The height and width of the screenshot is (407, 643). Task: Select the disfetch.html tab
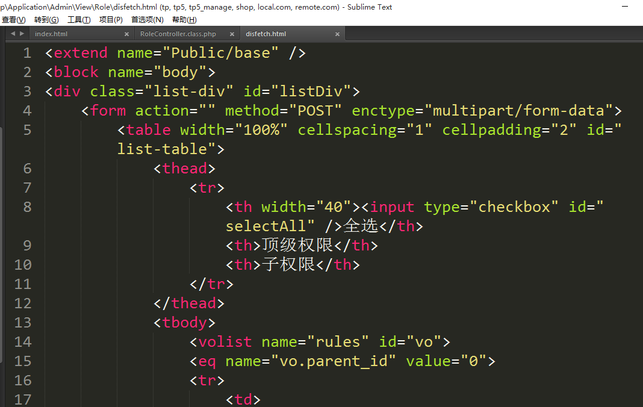pyautogui.click(x=266, y=34)
